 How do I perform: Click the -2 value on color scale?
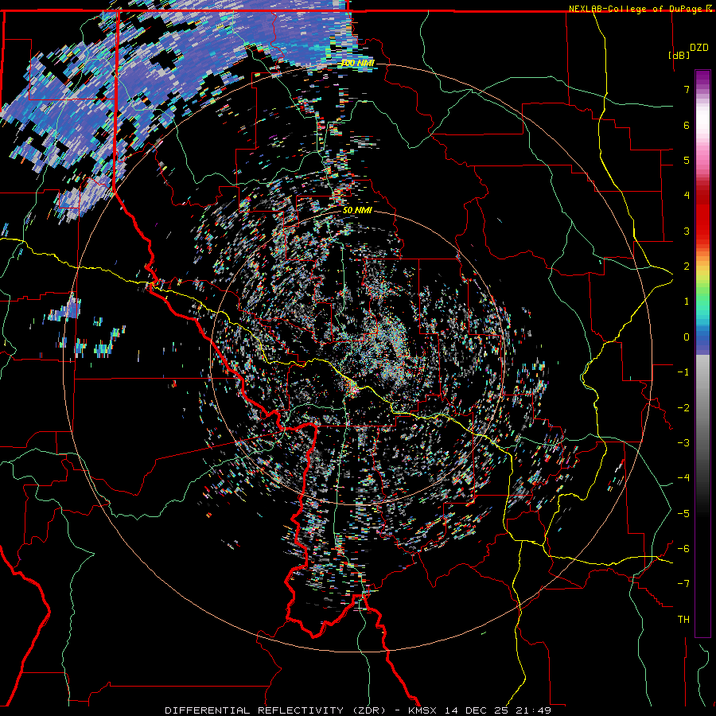683,408
